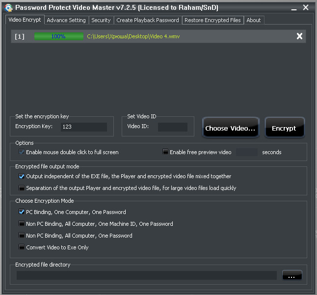
Task: Enable free preview video checkbox
Action: [x=165, y=152]
